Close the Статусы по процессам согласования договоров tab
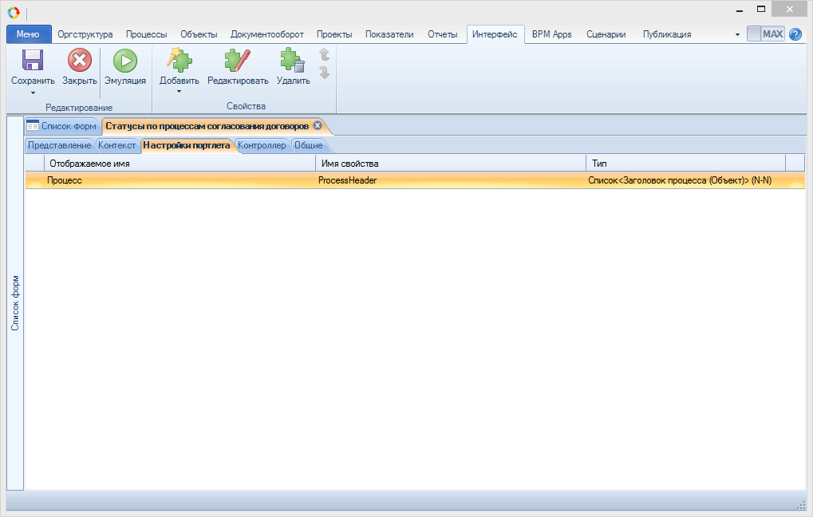Viewport: 813px width, 517px height. point(318,125)
